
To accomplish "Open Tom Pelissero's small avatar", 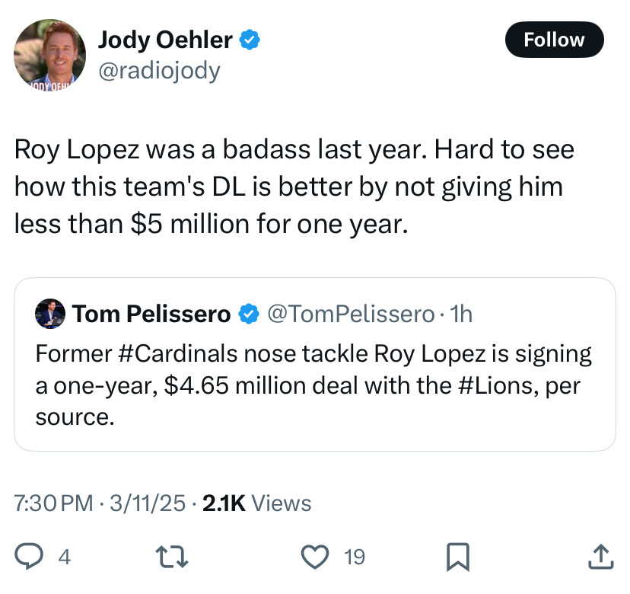I will pyautogui.click(x=49, y=313).
